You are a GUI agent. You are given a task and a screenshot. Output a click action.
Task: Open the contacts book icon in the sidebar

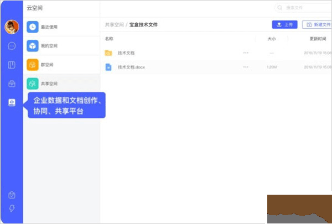(12, 65)
